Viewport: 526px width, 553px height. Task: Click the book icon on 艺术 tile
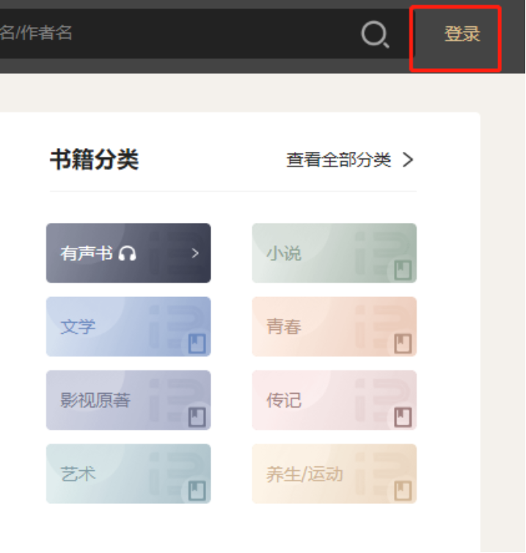coord(197,491)
